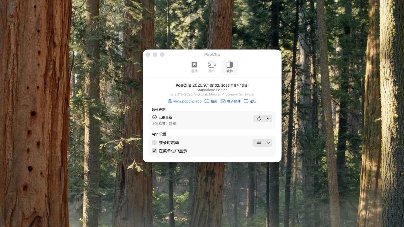Open the 通用 tab label
The width and height of the screenshot is (404, 227).
[194, 71]
